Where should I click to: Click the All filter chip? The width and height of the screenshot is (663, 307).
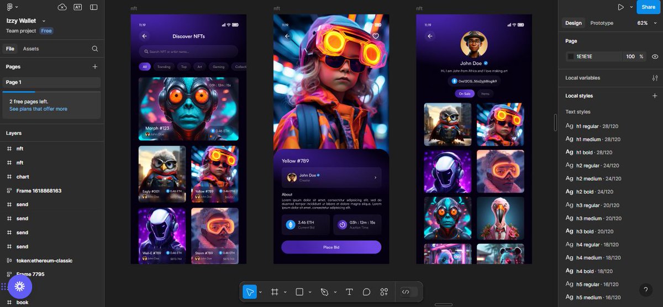click(145, 67)
